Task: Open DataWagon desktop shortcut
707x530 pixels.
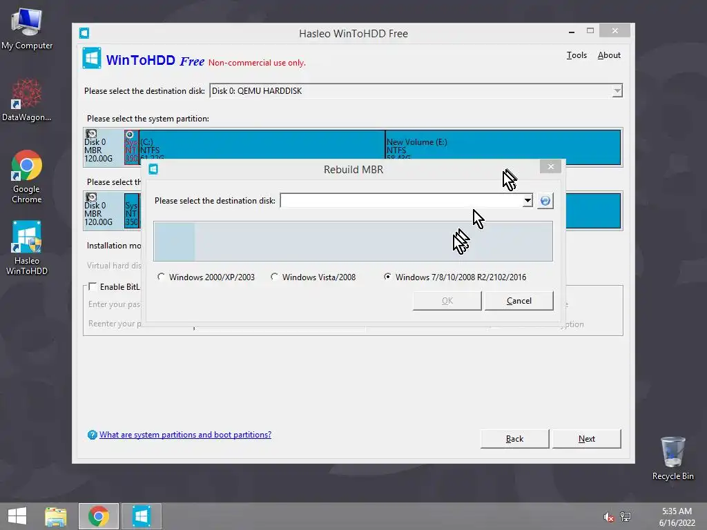Action: click(27, 100)
